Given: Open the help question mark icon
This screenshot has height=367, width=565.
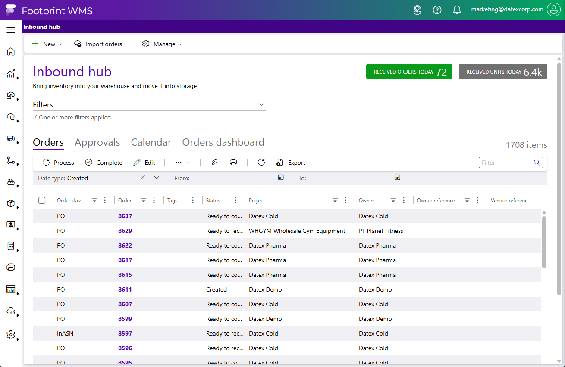Looking at the screenshot, I should pyautogui.click(x=437, y=10).
